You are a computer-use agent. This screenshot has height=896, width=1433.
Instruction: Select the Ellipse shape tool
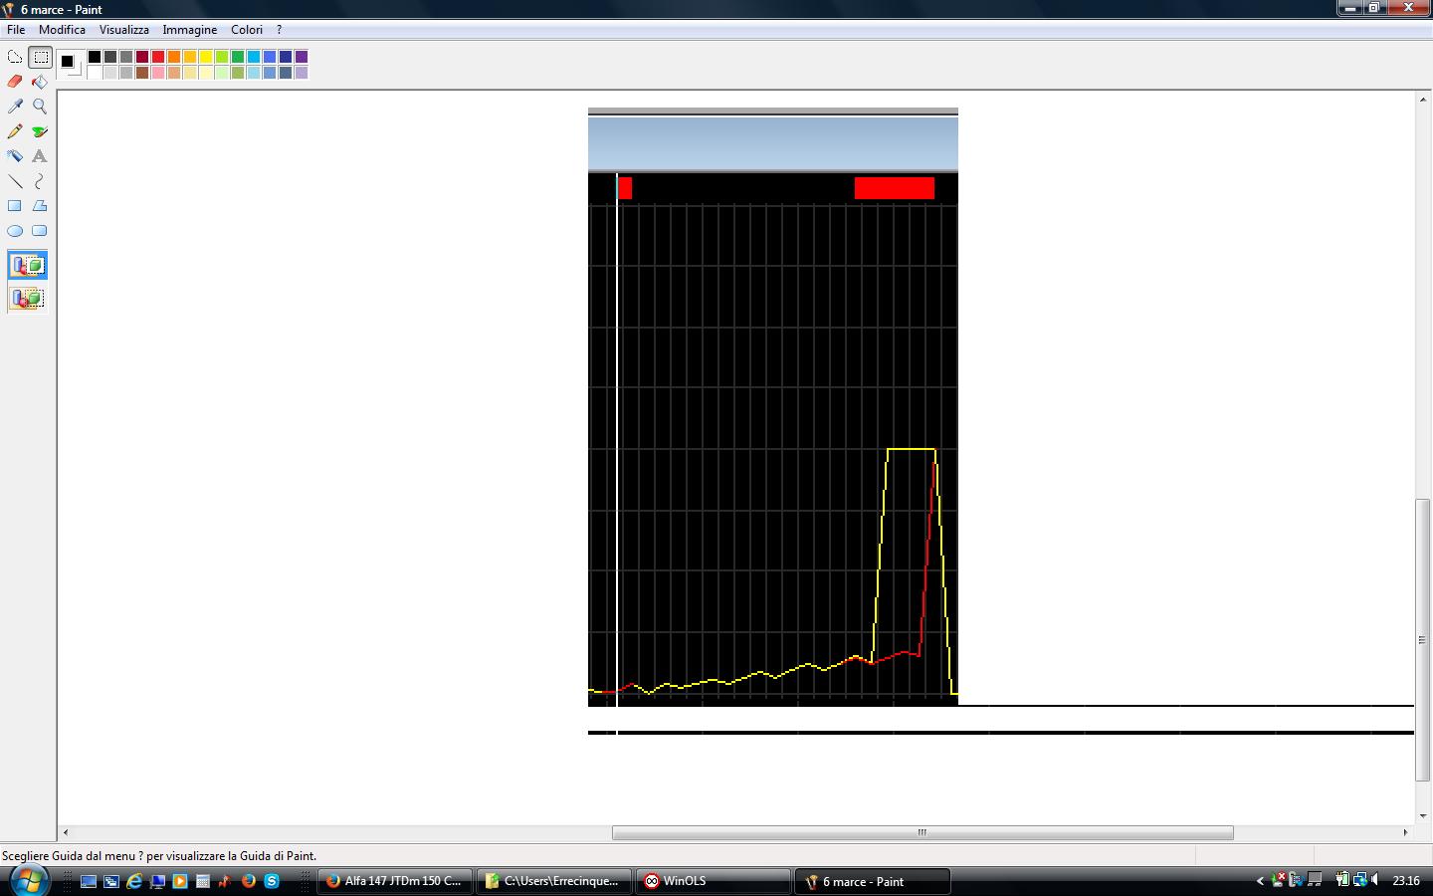[x=15, y=231]
